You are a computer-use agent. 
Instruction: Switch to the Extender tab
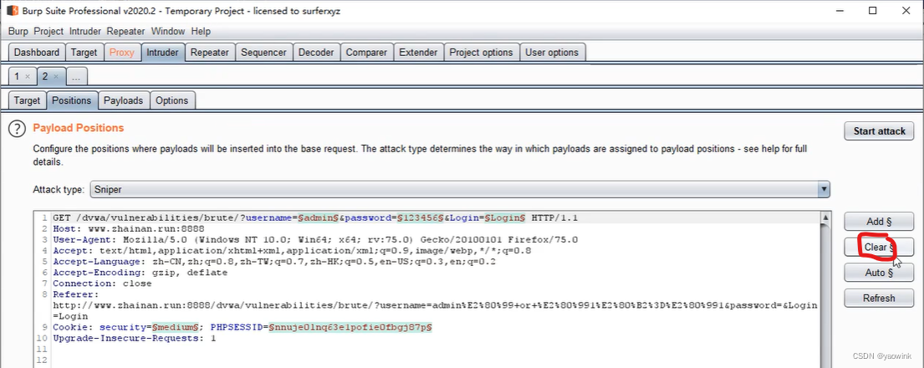(418, 52)
